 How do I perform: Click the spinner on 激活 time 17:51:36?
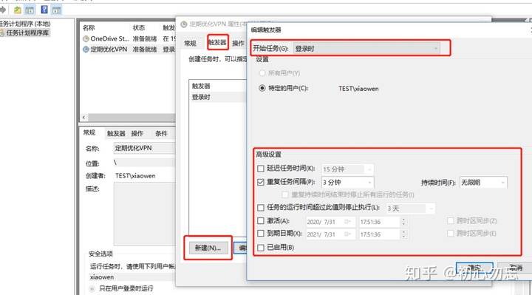[x=403, y=222]
